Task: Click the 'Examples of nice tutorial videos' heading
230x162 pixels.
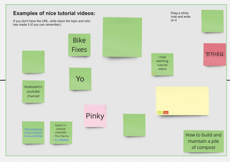Action: pos(54,13)
